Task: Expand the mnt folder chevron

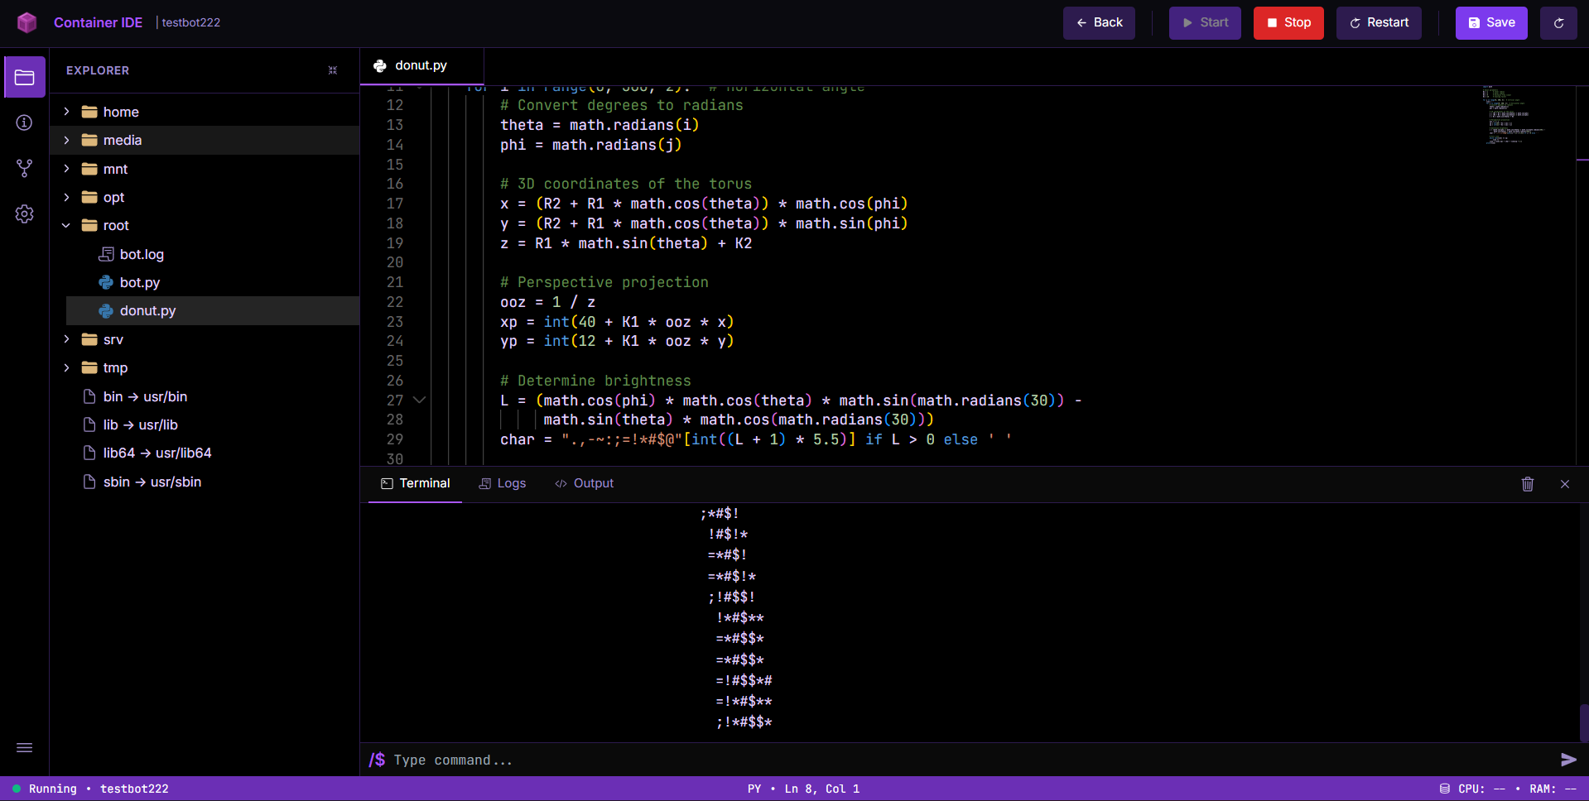Action: point(66,169)
